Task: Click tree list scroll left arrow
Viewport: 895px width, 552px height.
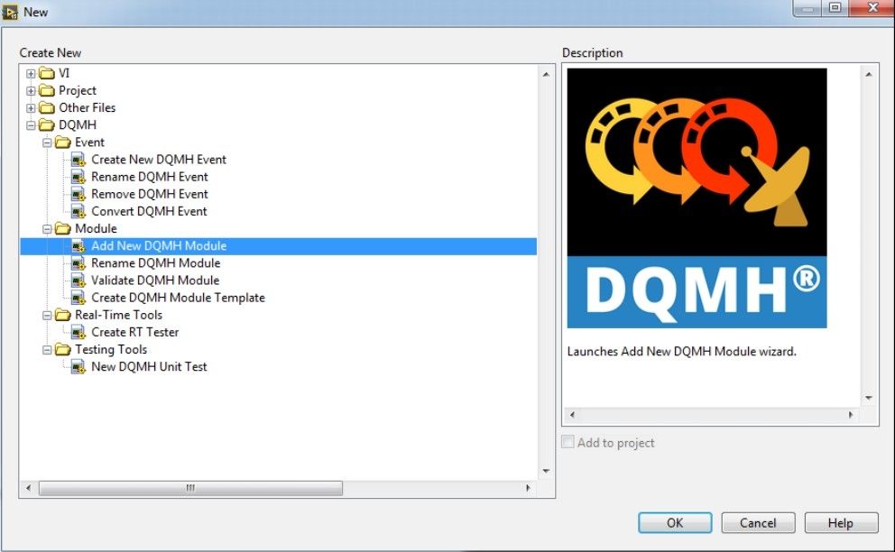Action: click(x=28, y=488)
